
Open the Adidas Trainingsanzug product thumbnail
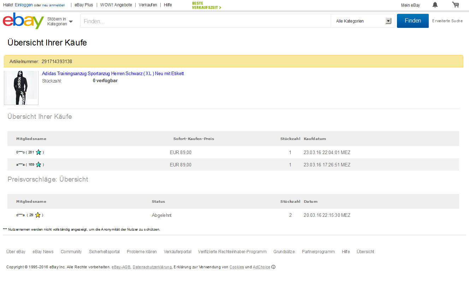(x=21, y=88)
